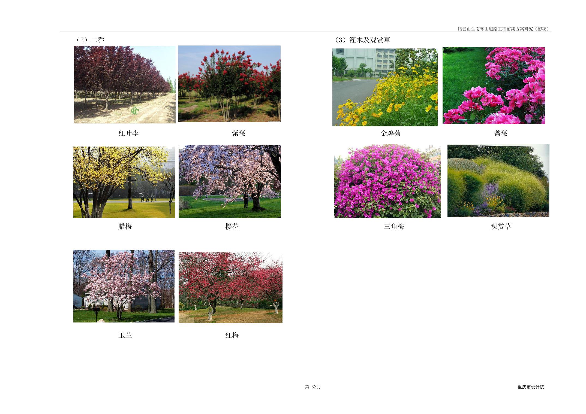Click the 红叶李 tree photo

(125, 85)
